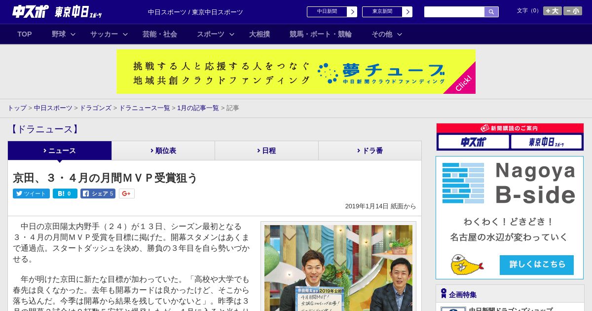The height and width of the screenshot is (311, 592).
Task: Click the 文字（0） font size label
Action: [x=528, y=11]
